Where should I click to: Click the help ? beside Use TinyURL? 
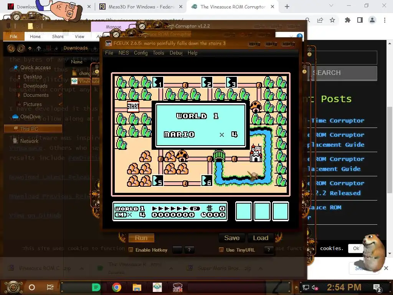pos(269,250)
